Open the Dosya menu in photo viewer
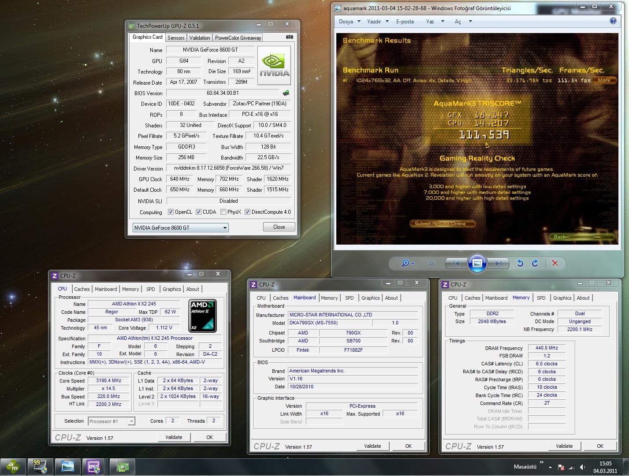The image size is (629, 476). (x=350, y=21)
